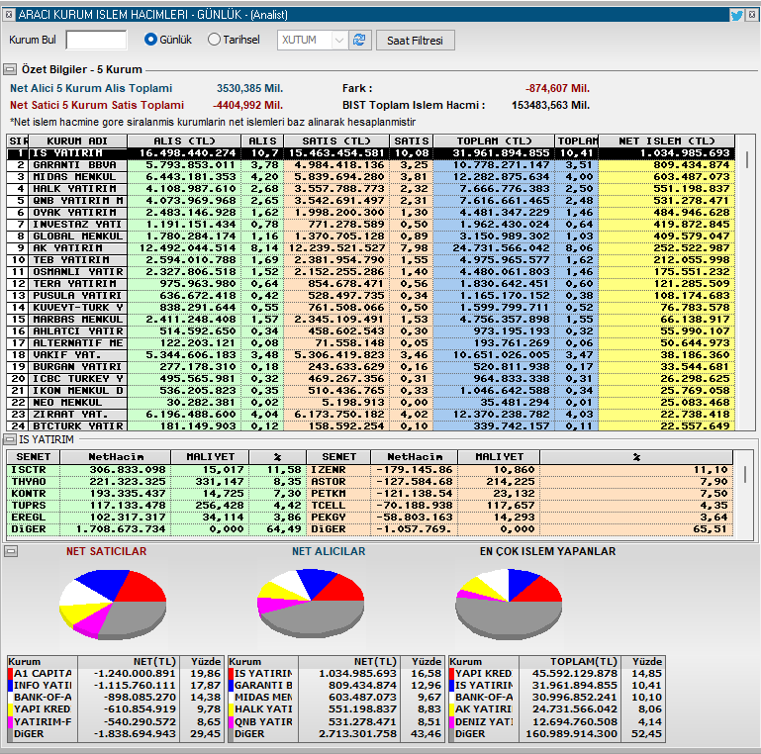
Task: Click the A1 CAPITA net seller row
Action: pos(115,674)
